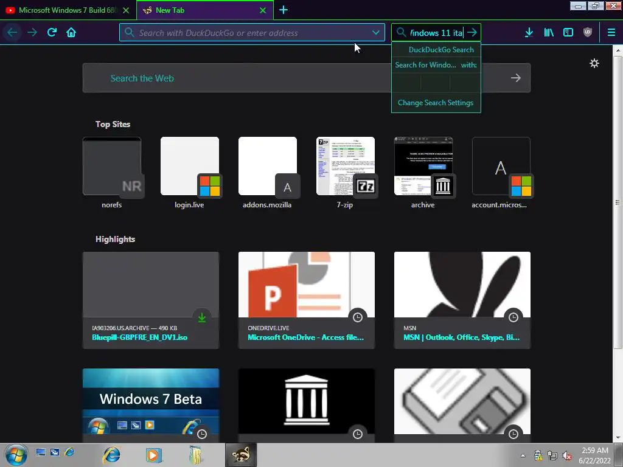623x467 pixels.
Task: Open Microsoft OneDrive highlight link
Action: [x=305, y=337]
